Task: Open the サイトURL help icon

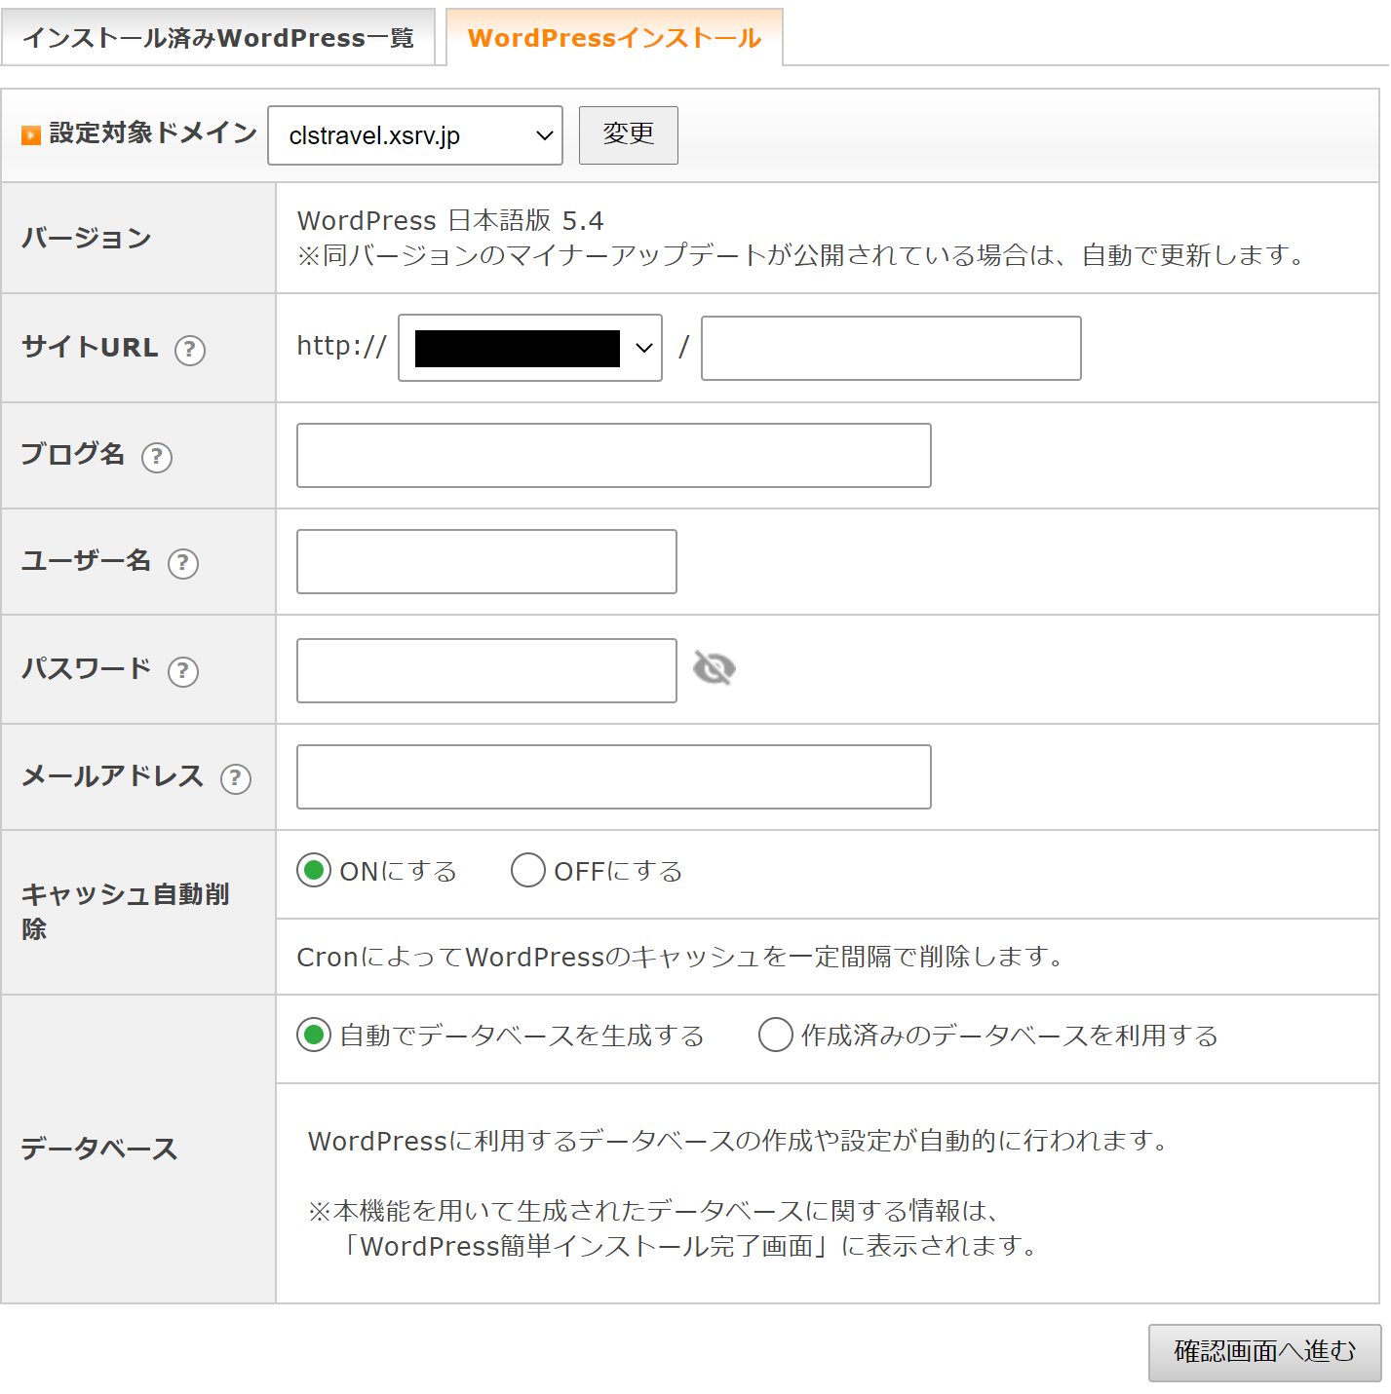Action: tap(190, 350)
